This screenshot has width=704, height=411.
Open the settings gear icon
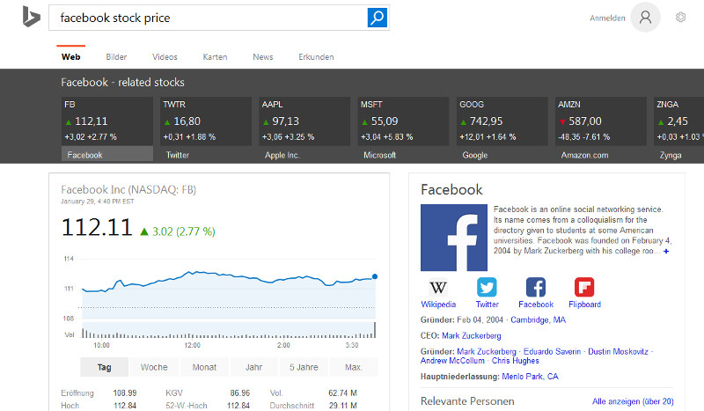coord(680,18)
